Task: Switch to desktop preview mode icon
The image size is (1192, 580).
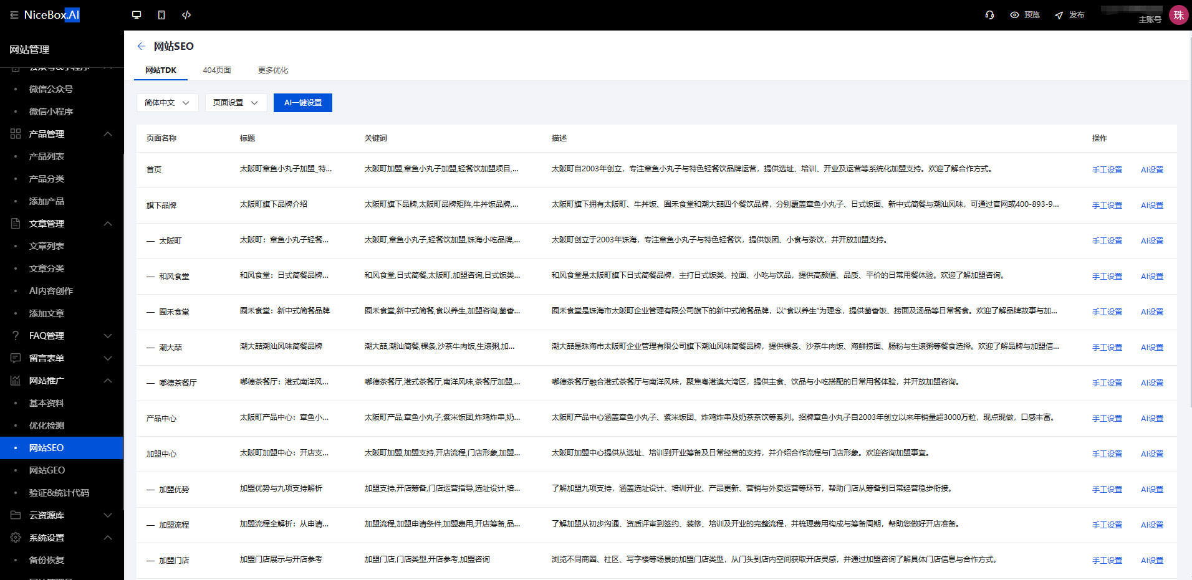Action: pos(137,15)
